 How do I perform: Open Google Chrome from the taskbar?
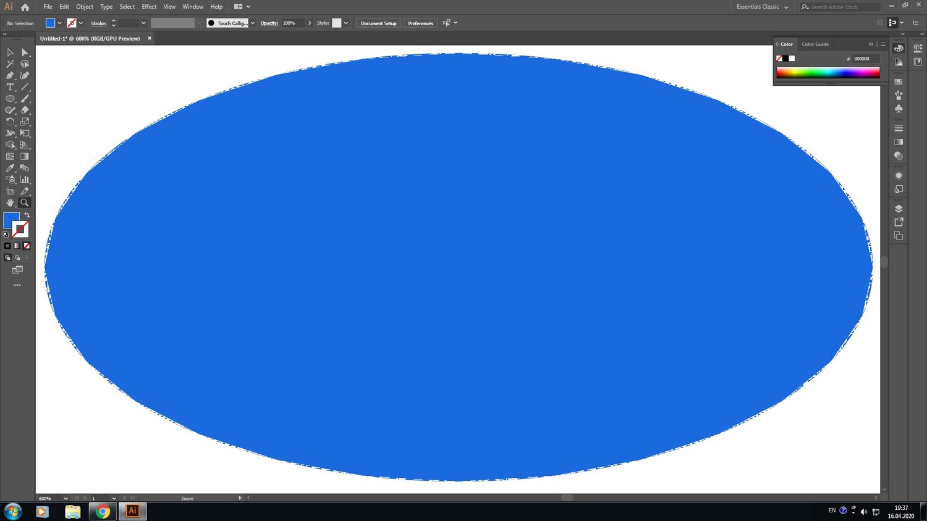click(x=103, y=511)
